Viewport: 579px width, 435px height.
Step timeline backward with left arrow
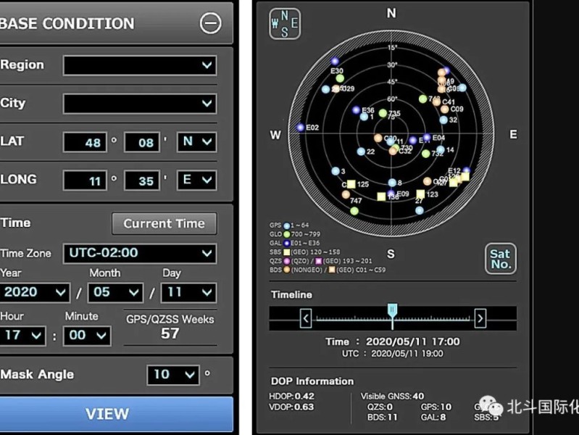306,318
